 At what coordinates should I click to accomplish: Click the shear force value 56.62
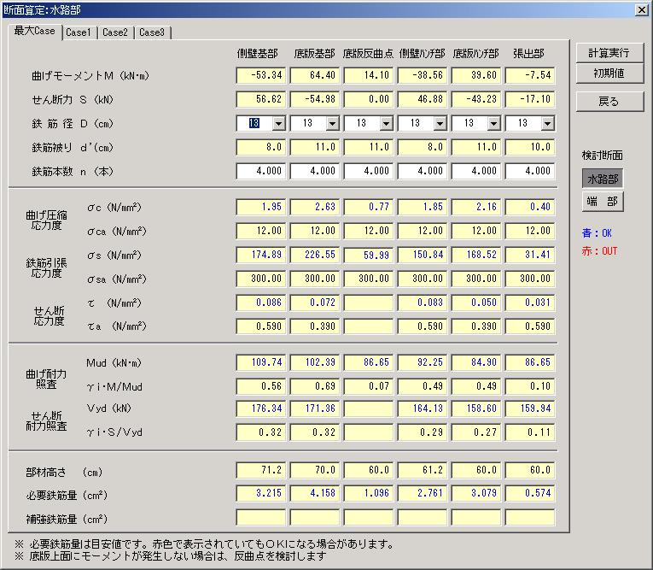pyautogui.click(x=261, y=99)
